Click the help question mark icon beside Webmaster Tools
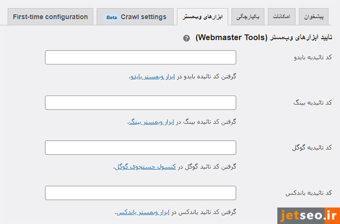The height and width of the screenshot is (224, 340). pos(187,38)
